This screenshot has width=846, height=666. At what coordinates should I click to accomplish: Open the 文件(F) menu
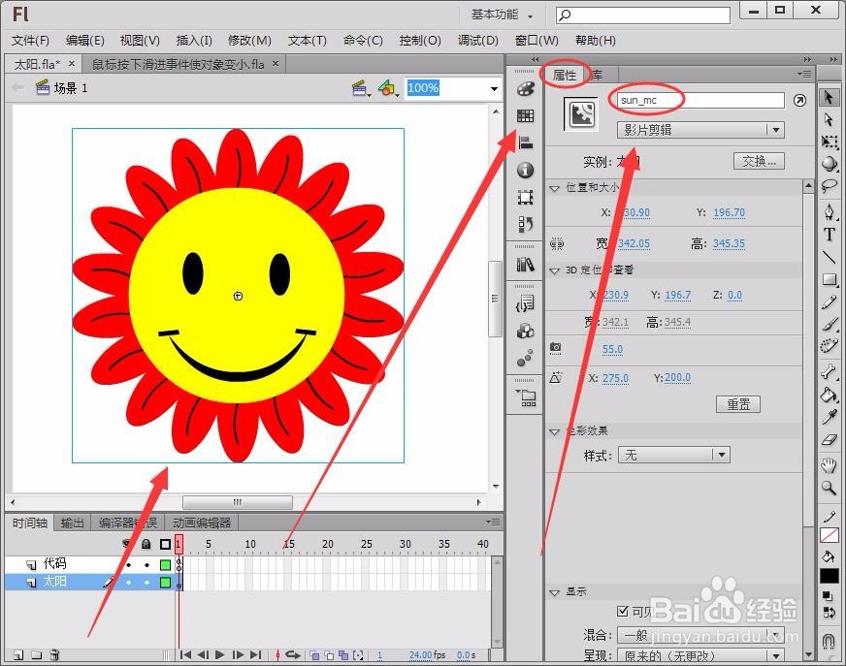[31, 41]
